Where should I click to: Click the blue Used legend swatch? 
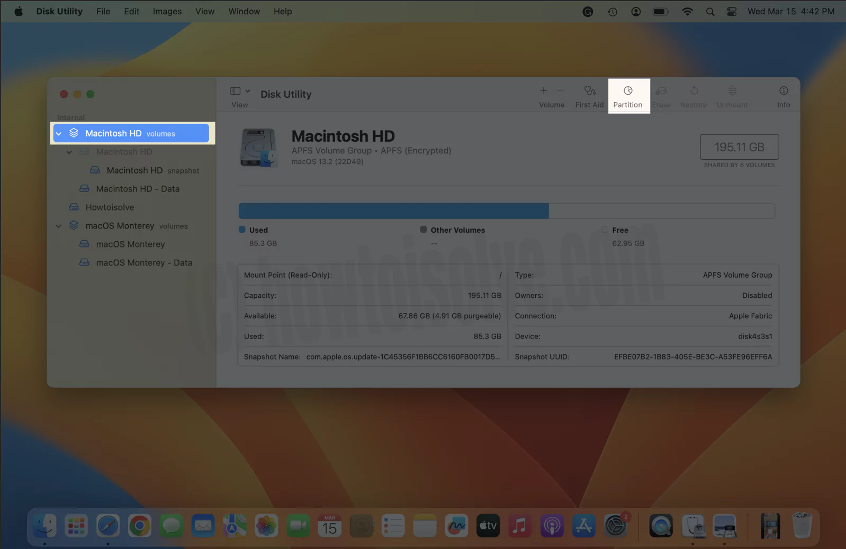pyautogui.click(x=242, y=230)
